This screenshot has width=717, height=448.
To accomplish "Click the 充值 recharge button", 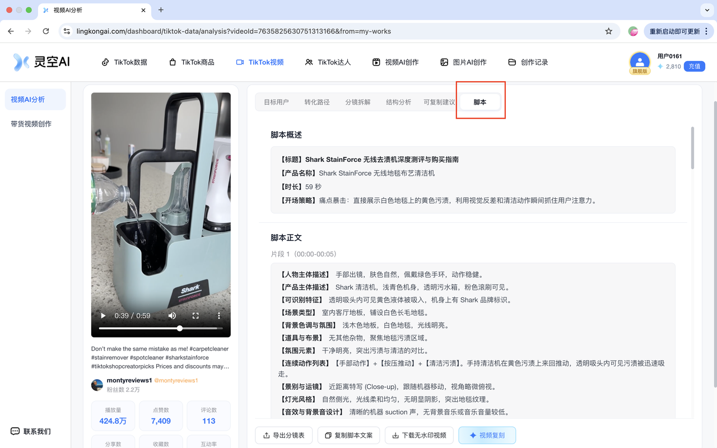I will (695, 66).
